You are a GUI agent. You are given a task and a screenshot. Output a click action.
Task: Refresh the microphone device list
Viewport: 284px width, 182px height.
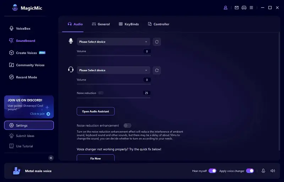[157, 42]
